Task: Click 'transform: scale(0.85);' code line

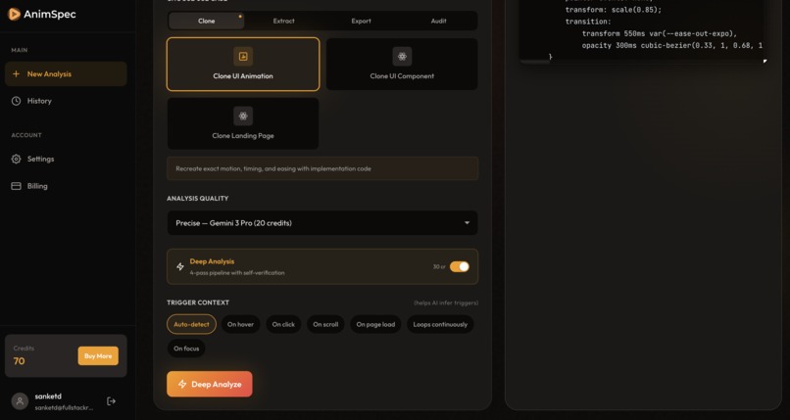Action: tap(614, 10)
